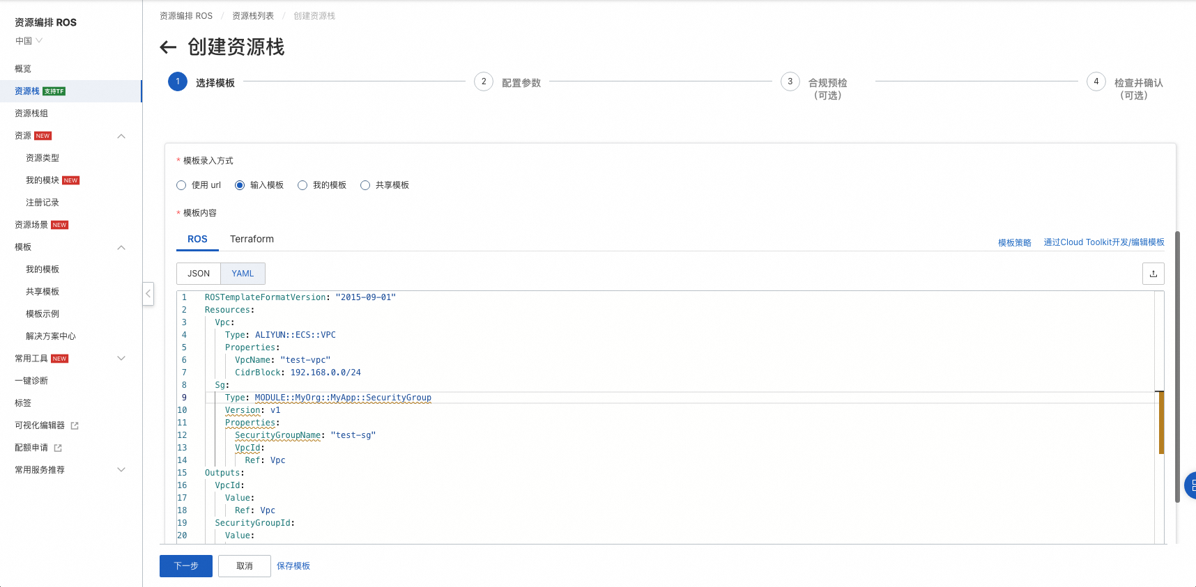Viewport: 1196px width, 587px height.
Task: Open the 模板策略 link
Action: click(1015, 243)
